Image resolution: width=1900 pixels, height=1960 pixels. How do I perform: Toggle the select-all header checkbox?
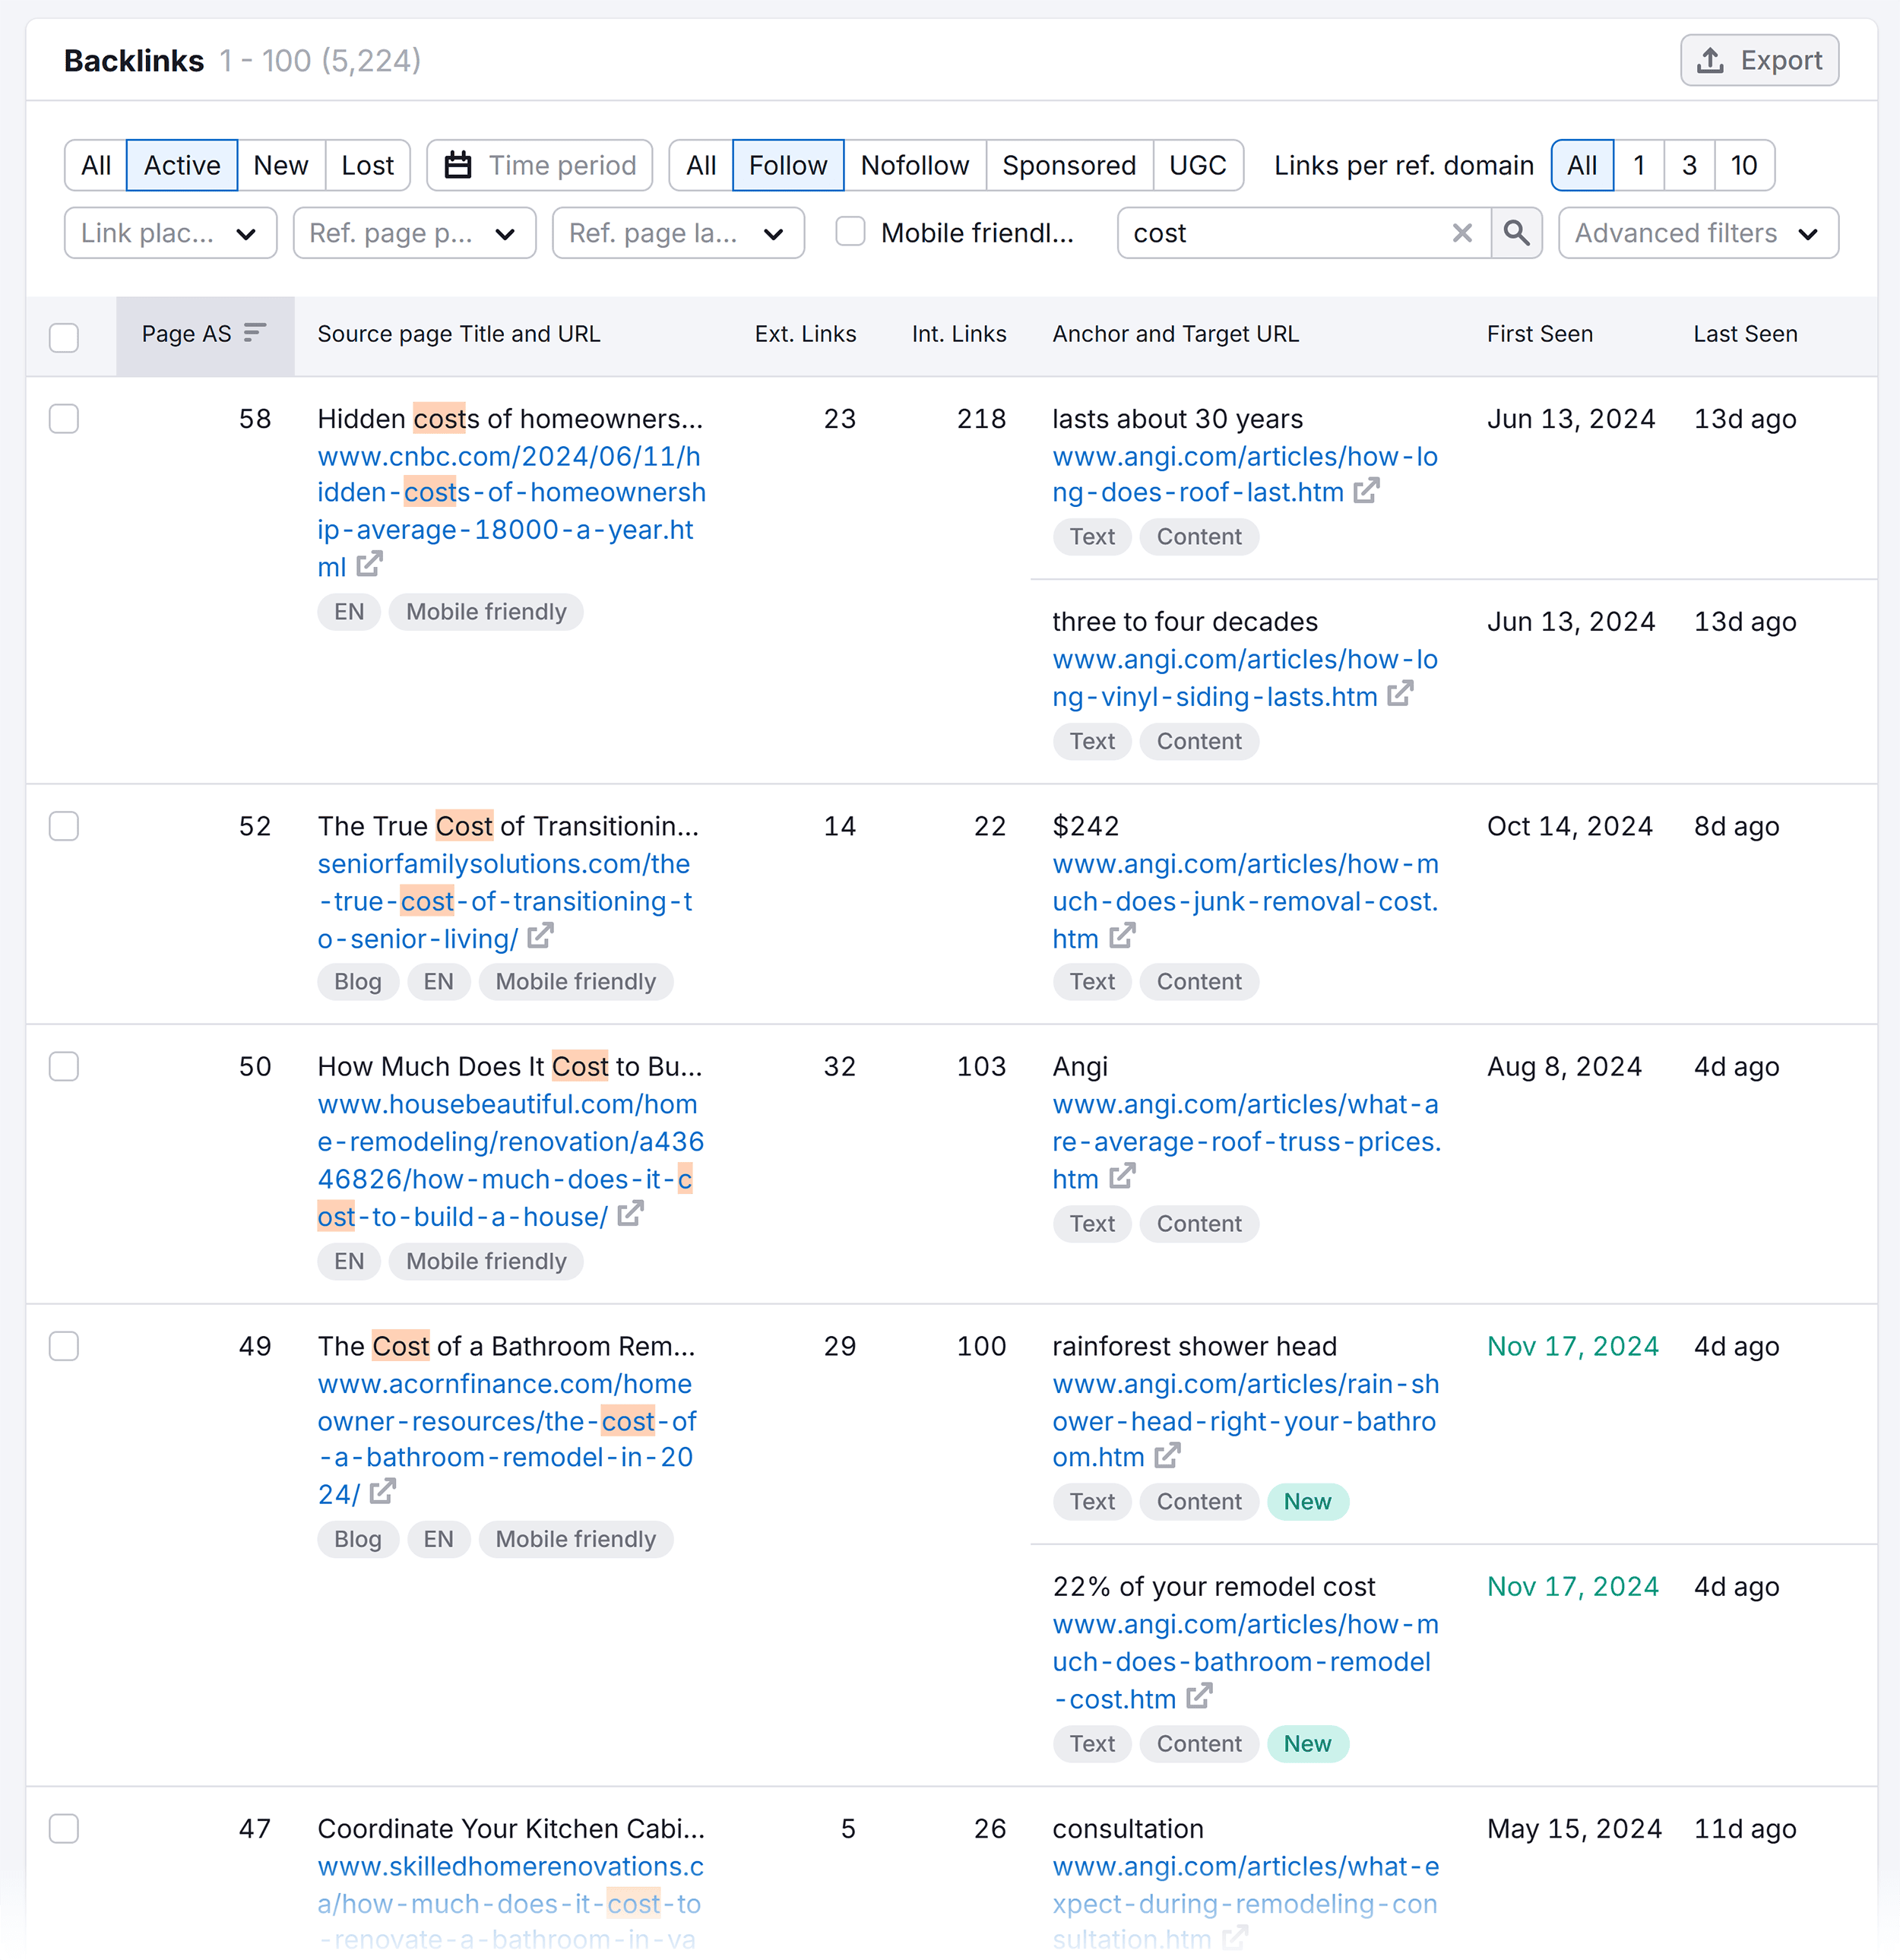point(64,337)
